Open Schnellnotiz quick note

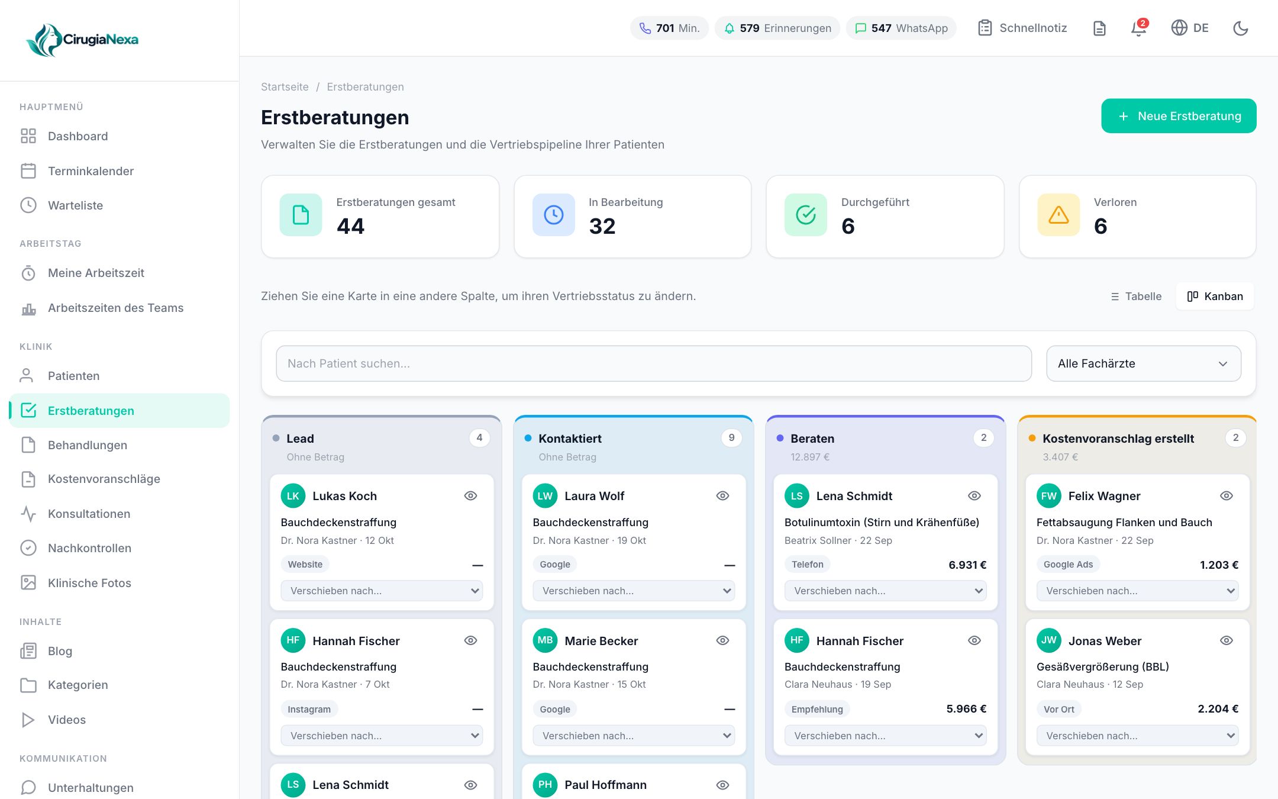[x=1022, y=28]
